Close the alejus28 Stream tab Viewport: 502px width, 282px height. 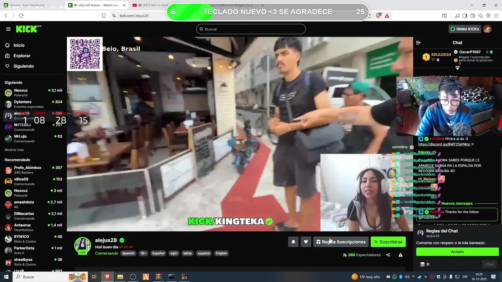tap(124, 5)
